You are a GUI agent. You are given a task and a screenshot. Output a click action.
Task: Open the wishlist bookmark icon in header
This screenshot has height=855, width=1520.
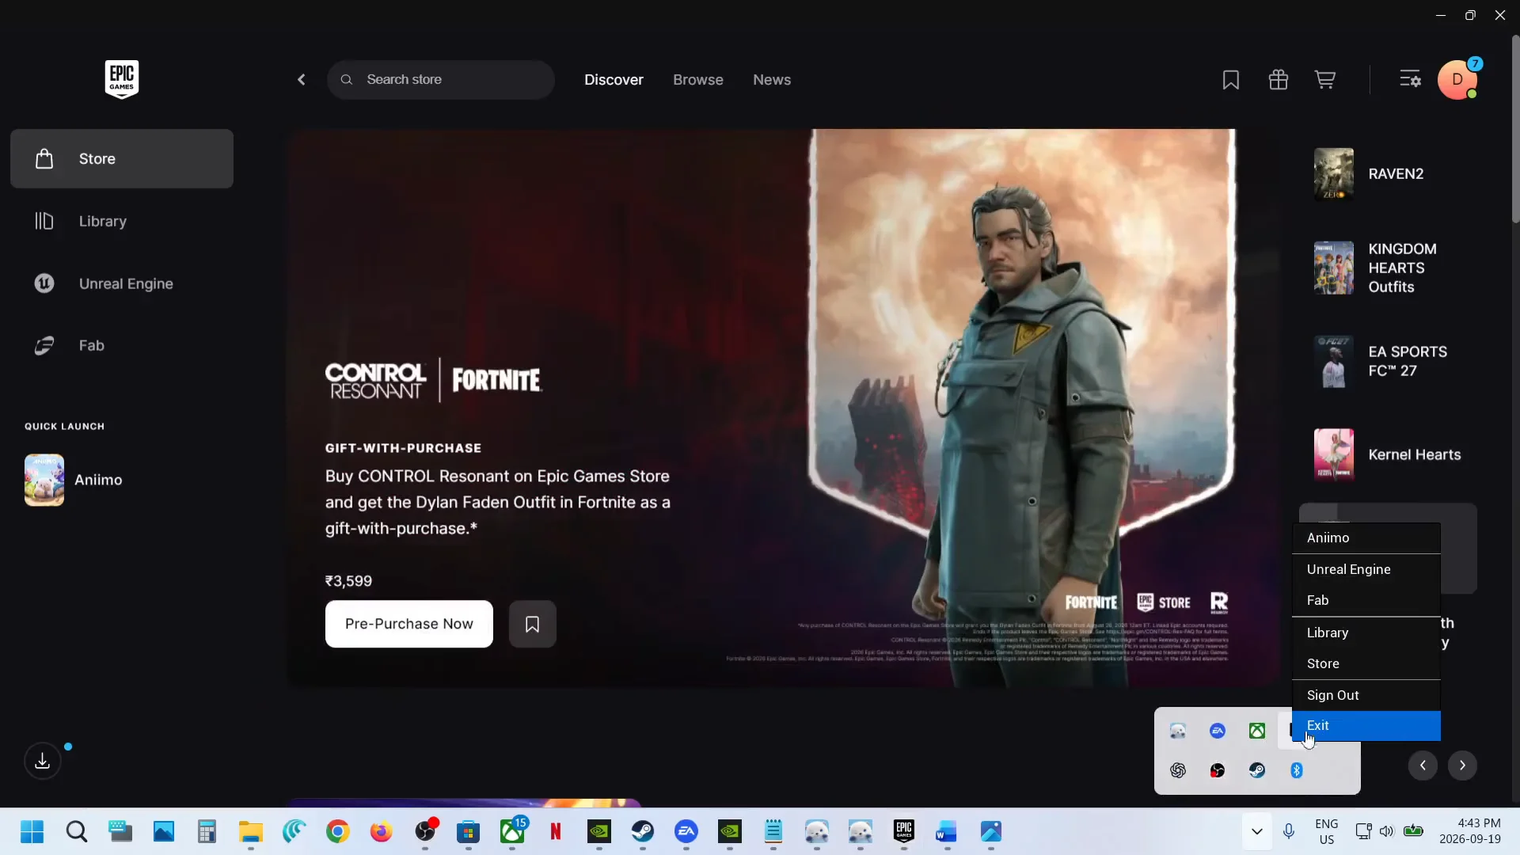(1231, 79)
